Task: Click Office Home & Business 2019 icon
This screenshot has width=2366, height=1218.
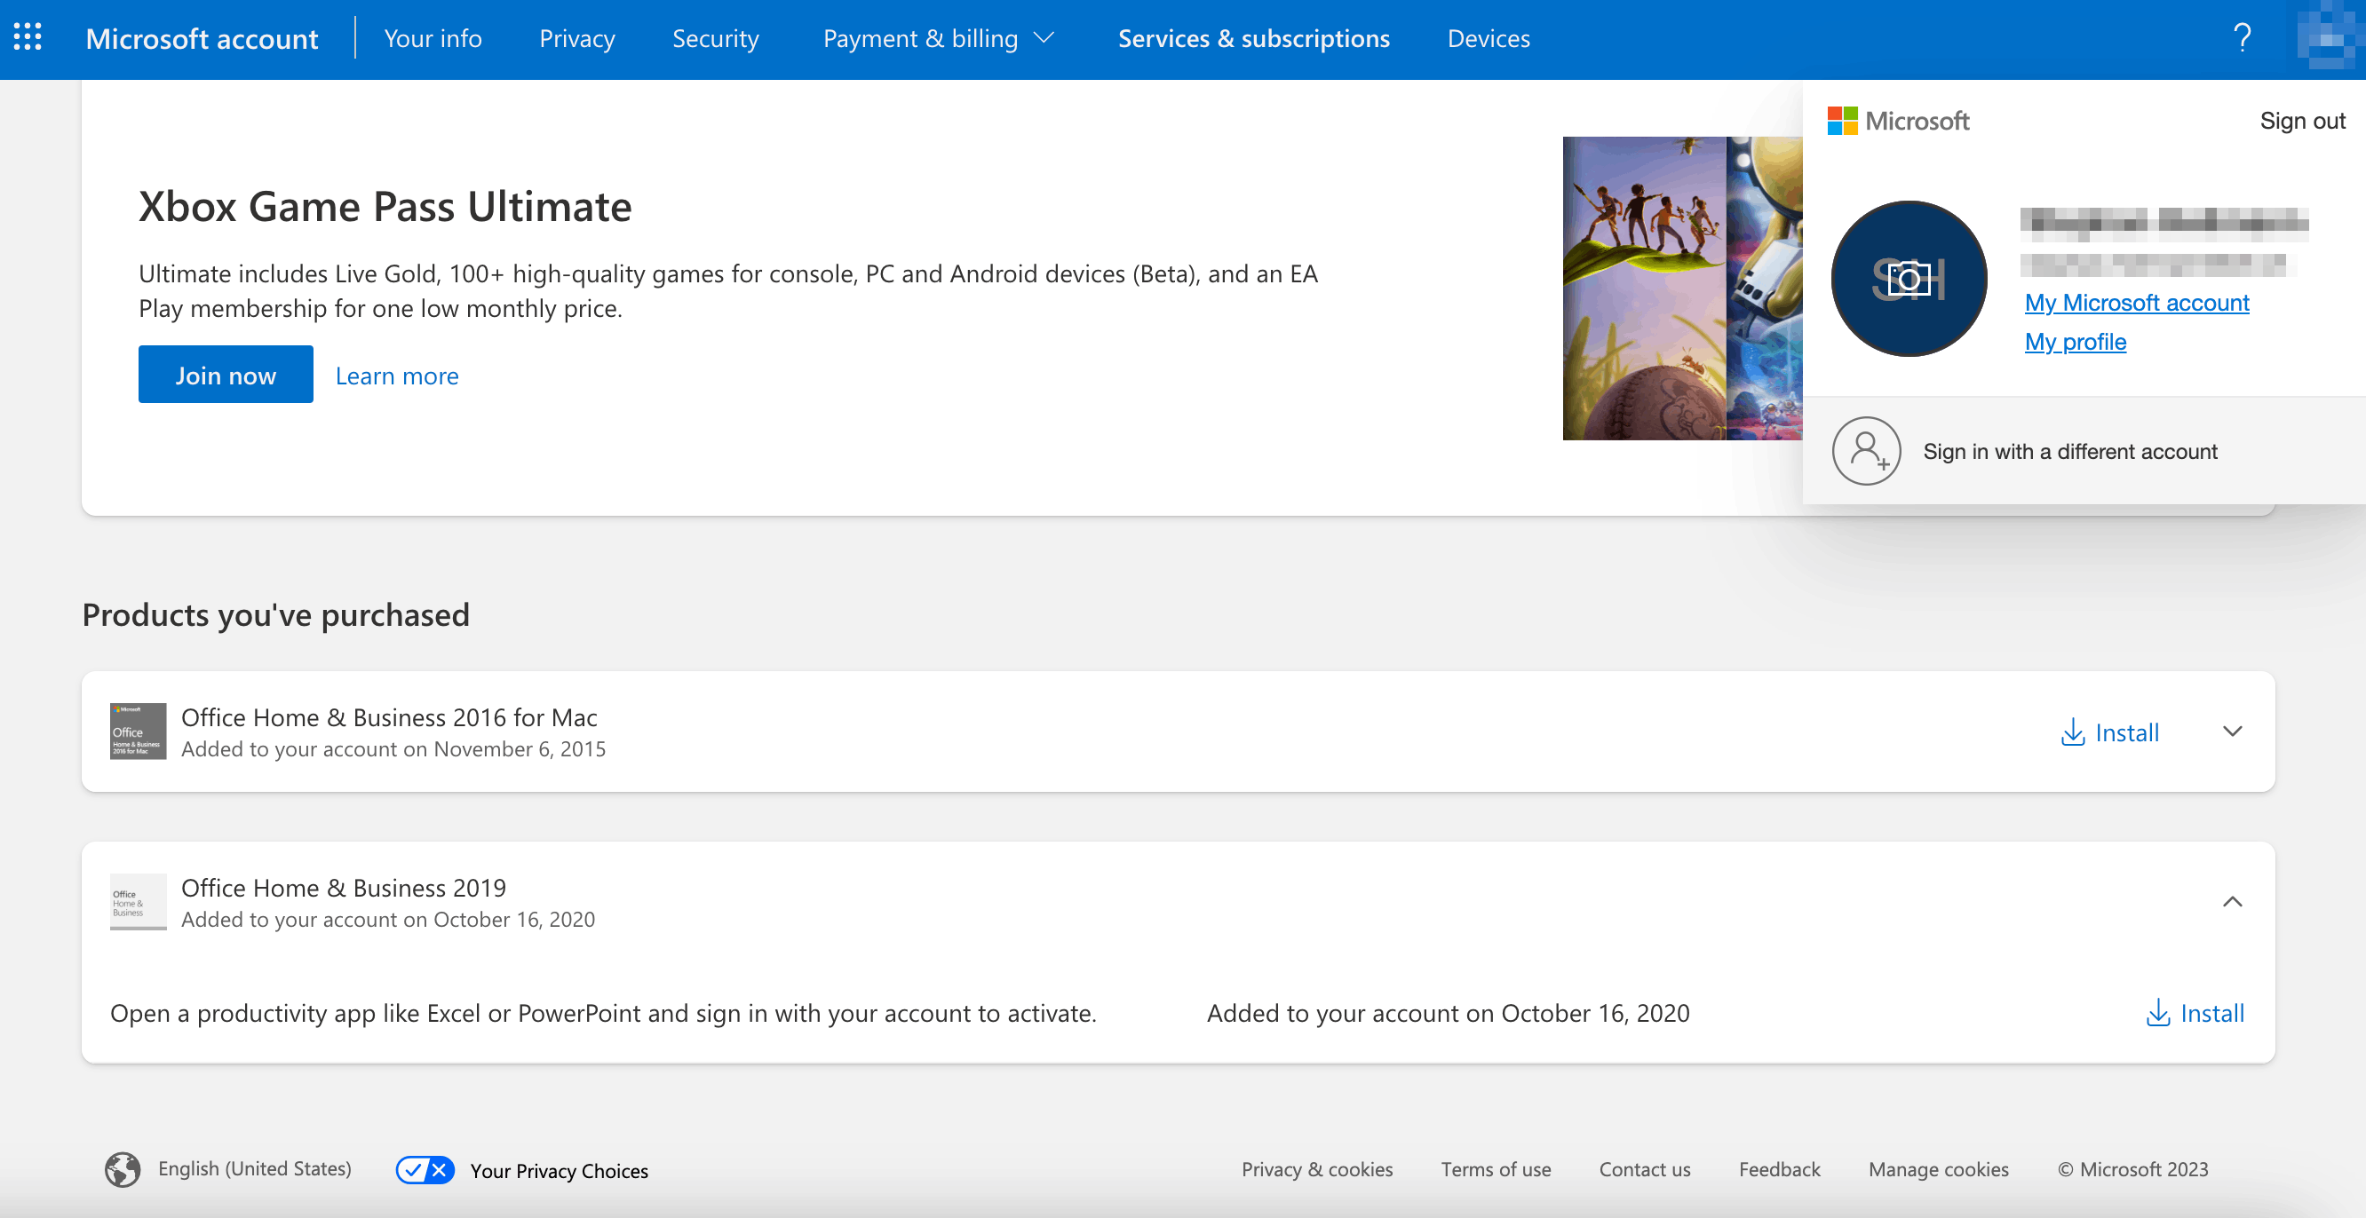Action: (x=138, y=902)
